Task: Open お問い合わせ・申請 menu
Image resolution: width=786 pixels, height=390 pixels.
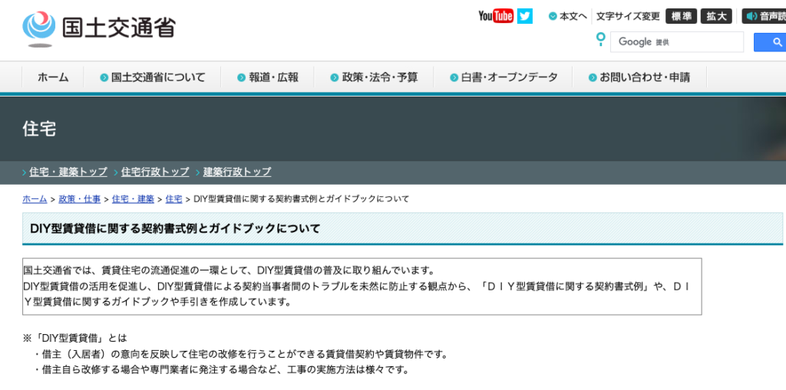Action: [x=639, y=77]
